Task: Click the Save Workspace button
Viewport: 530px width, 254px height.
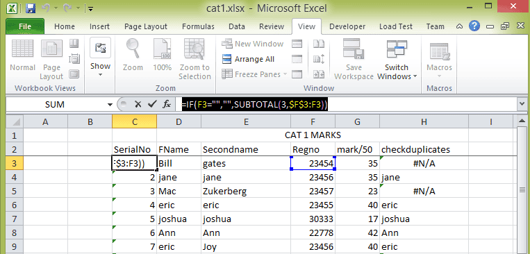Action: tap(354, 59)
